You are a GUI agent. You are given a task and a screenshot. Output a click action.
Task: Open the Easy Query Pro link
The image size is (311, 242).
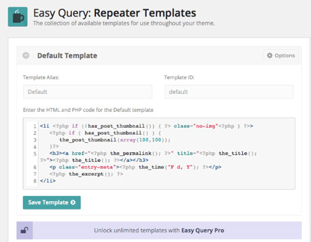202,230
